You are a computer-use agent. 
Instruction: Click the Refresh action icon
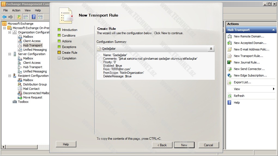(x=229, y=96)
